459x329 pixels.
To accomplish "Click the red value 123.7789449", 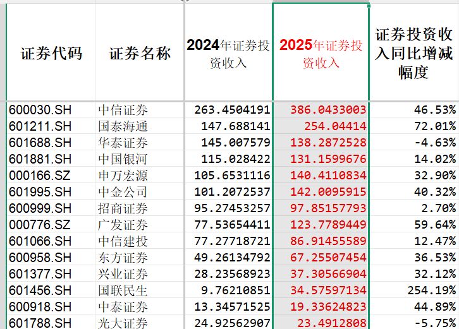I will (x=328, y=225).
